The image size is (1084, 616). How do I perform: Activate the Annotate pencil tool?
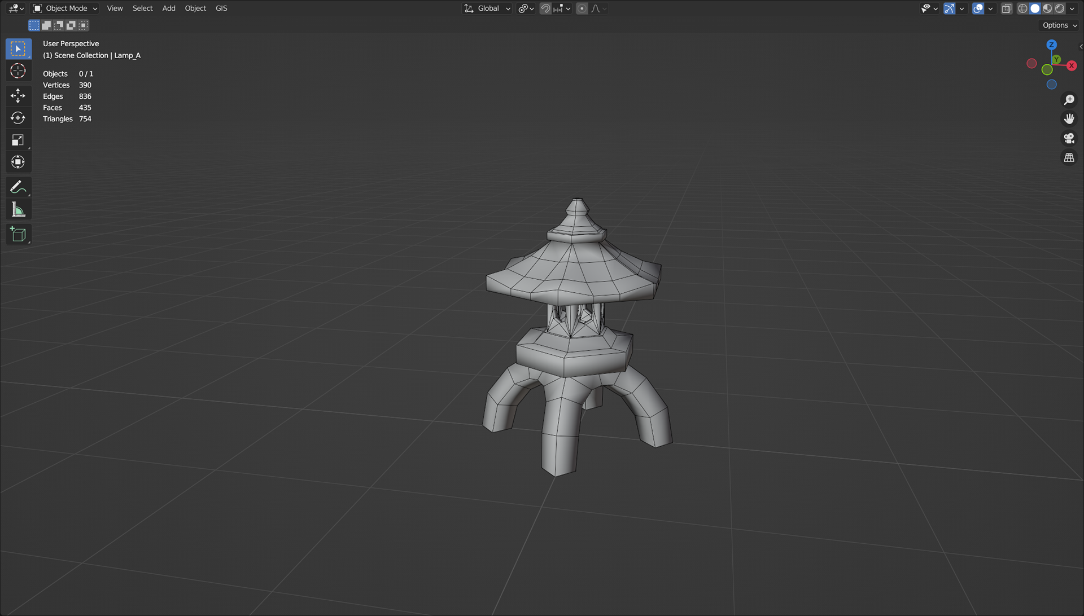[18, 187]
